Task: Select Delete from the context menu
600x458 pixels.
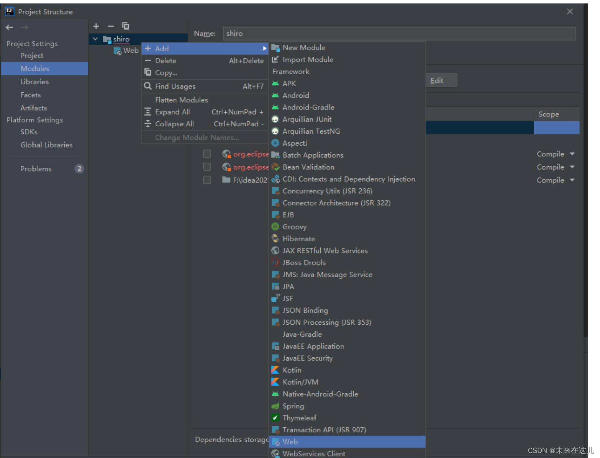Action: coord(205,61)
